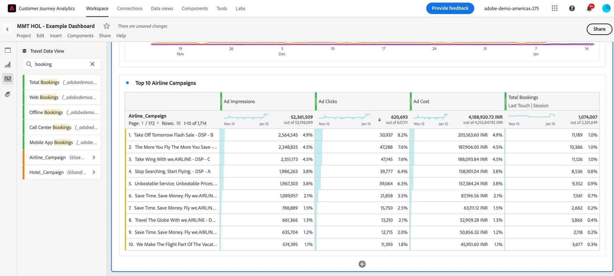The image size is (614, 276).
Task: Click the Provide feedback button
Action: [450, 8]
